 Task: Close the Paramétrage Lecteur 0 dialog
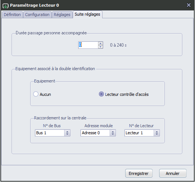tap(189, 5)
